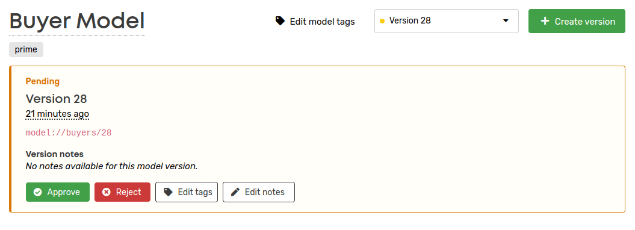Click the 21 minutes ago timestamp

[x=57, y=114]
